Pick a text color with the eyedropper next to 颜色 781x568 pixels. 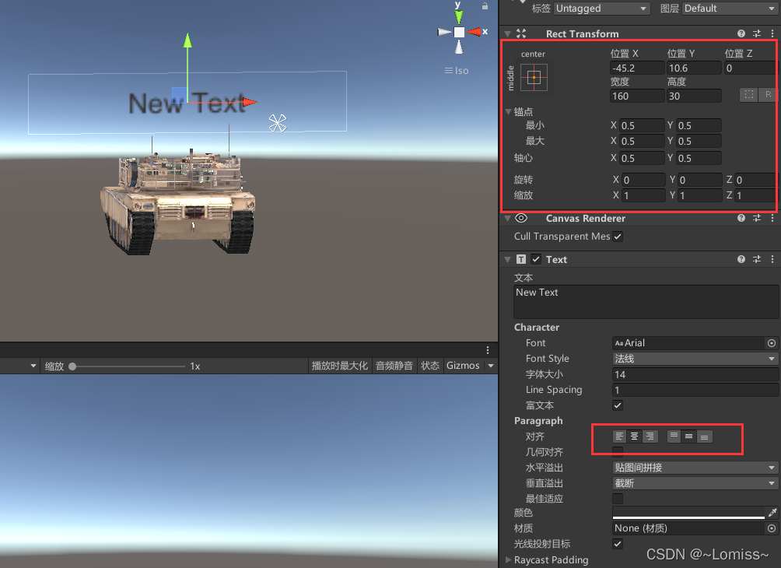774,513
